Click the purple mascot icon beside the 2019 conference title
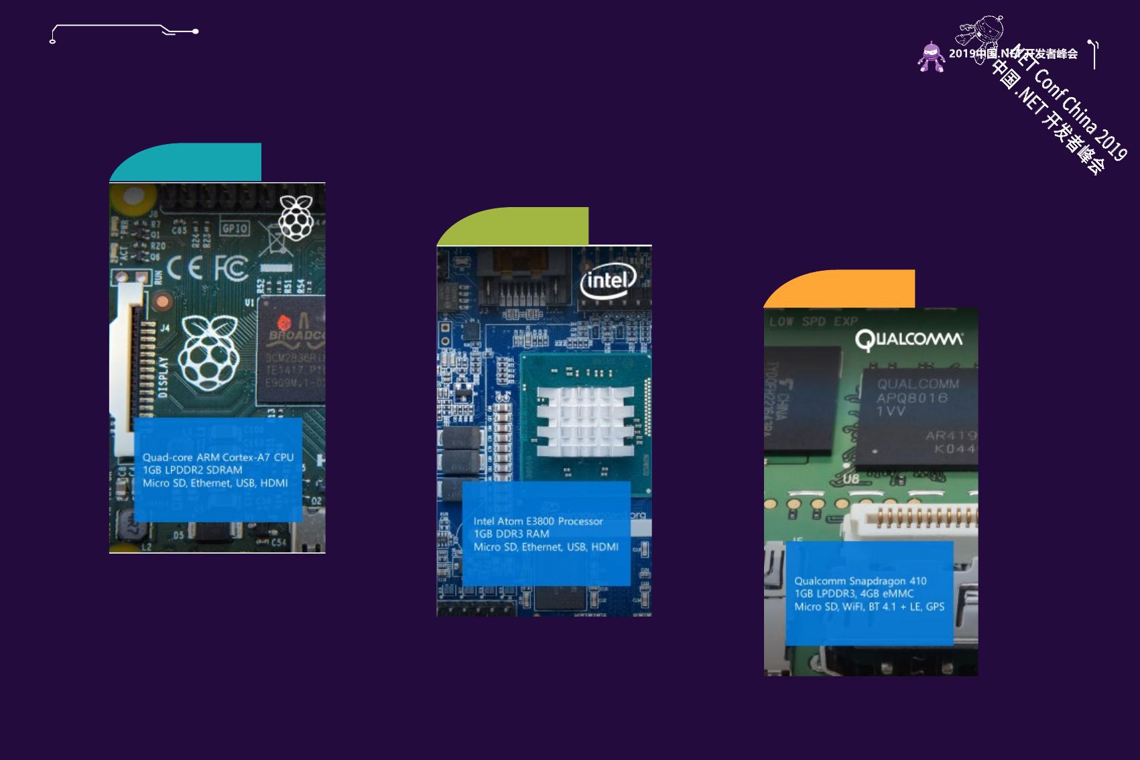Screen dimensions: 1140x760 (931, 57)
